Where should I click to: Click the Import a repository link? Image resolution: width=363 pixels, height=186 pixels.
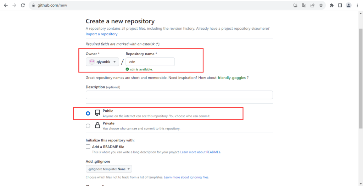click(102, 34)
